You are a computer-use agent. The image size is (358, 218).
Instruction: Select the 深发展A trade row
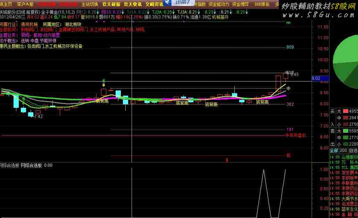coord(344,173)
